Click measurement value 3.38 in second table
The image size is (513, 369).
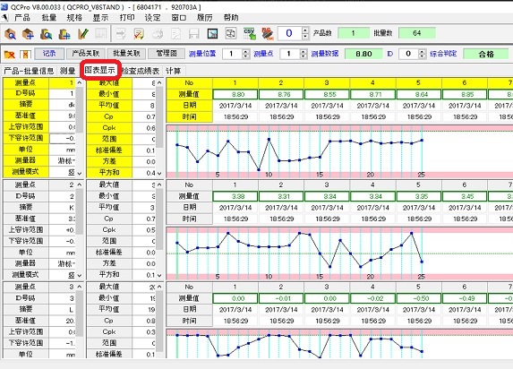(235, 196)
